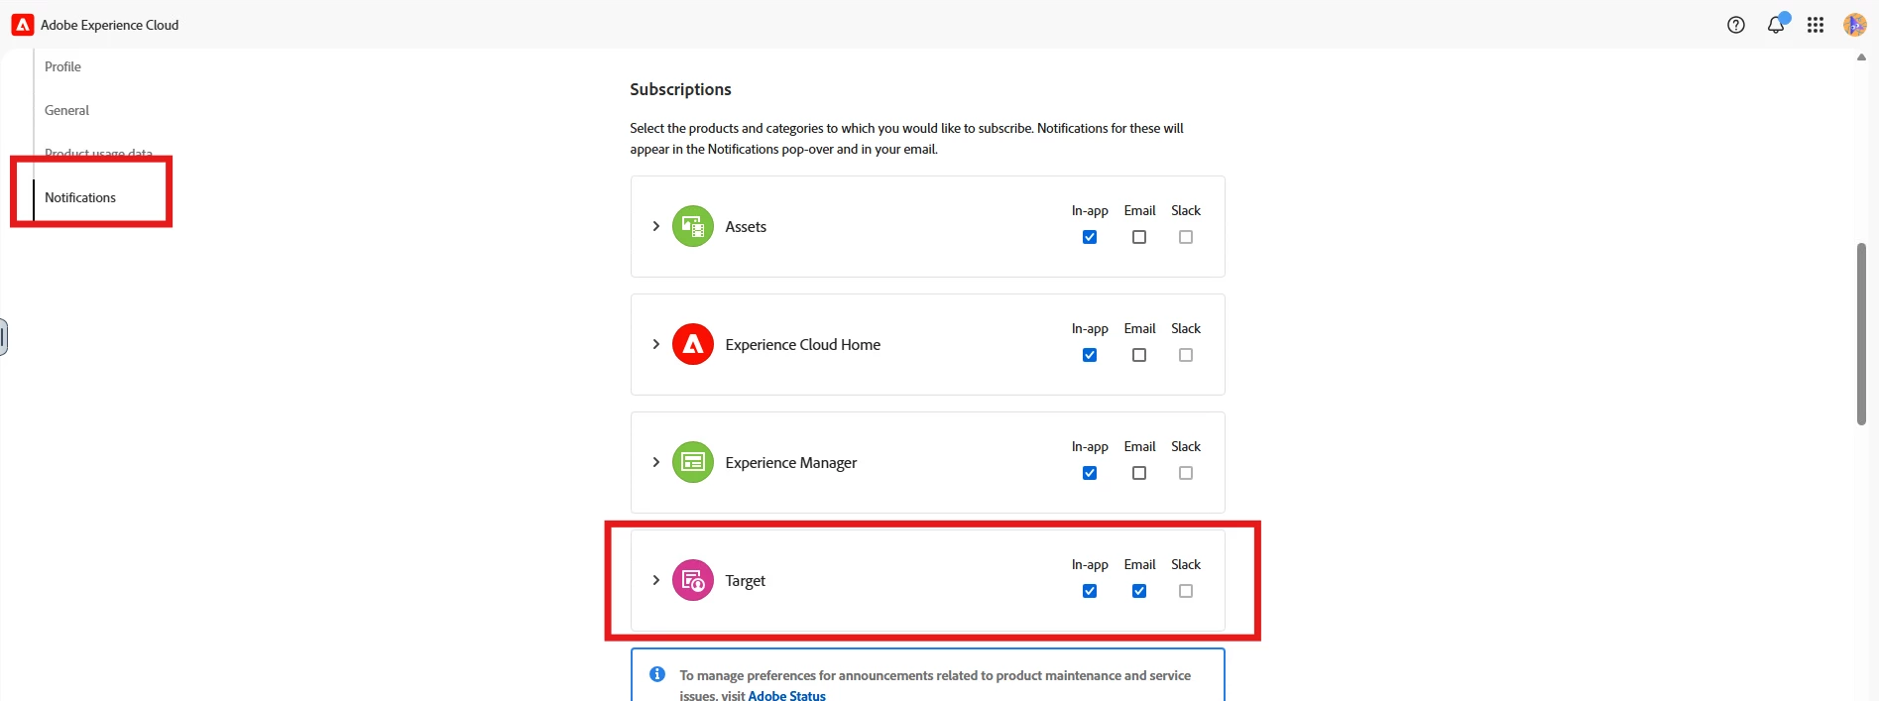This screenshot has height=701, width=1879.
Task: Enable Slack notifications for Assets
Action: pyautogui.click(x=1186, y=237)
